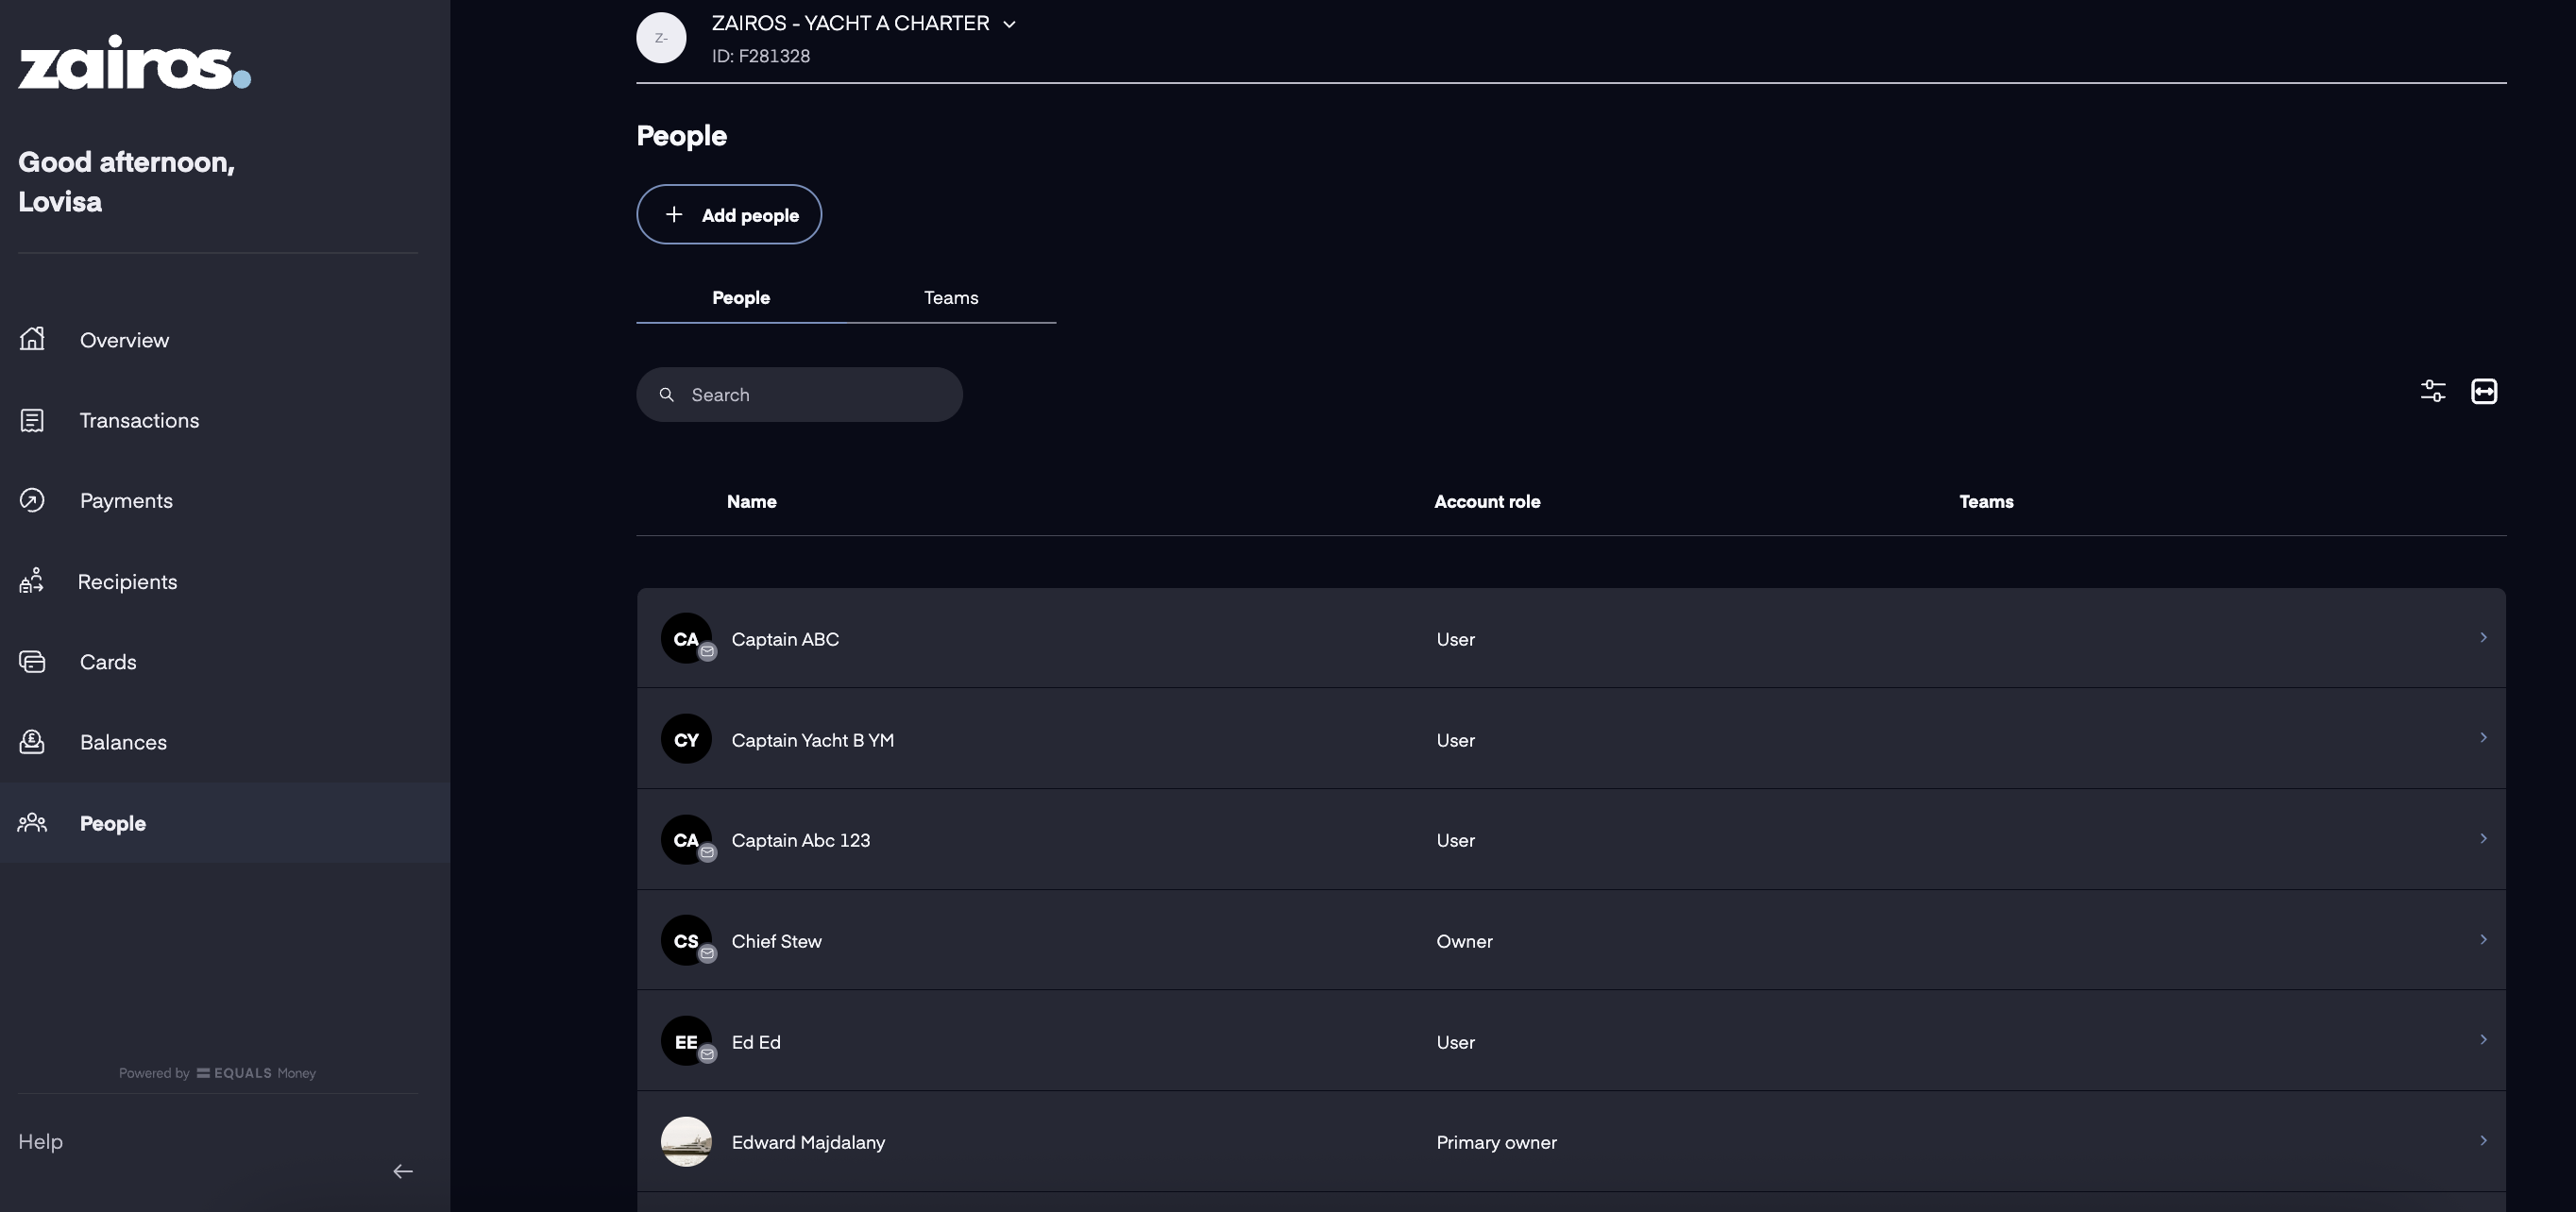Open the Help link
The width and height of the screenshot is (2576, 1212).
pyautogui.click(x=40, y=1141)
